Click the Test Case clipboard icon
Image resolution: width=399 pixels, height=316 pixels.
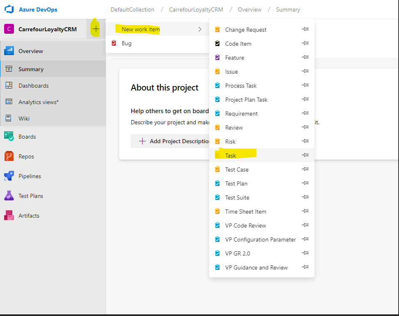point(217,169)
